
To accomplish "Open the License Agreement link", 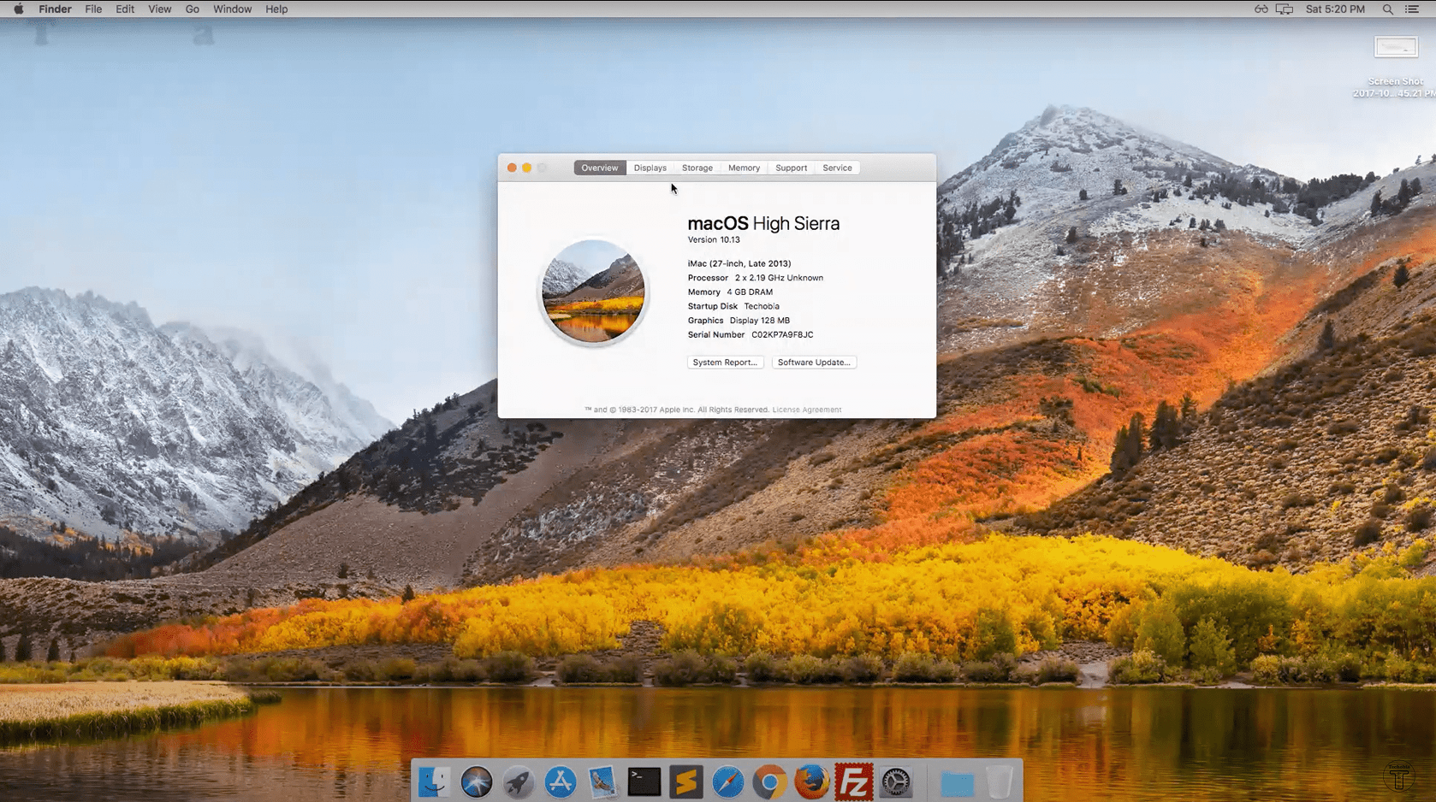I will [806, 410].
